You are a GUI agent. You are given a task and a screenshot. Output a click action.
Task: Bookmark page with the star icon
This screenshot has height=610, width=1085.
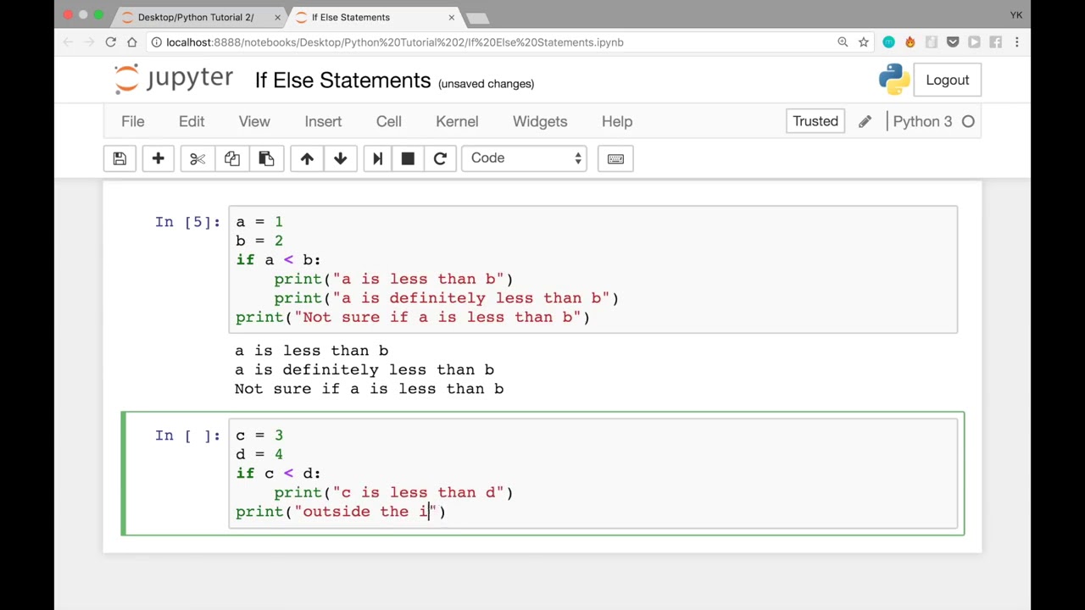864,42
